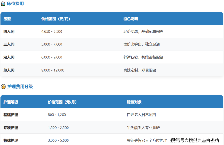Click the 房型 column header

(7, 19)
